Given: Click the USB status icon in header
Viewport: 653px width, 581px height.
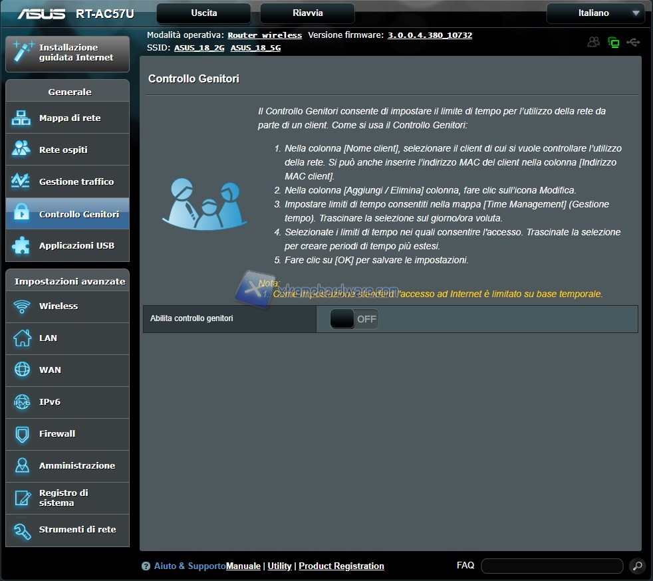Looking at the screenshot, I should pyautogui.click(x=633, y=43).
